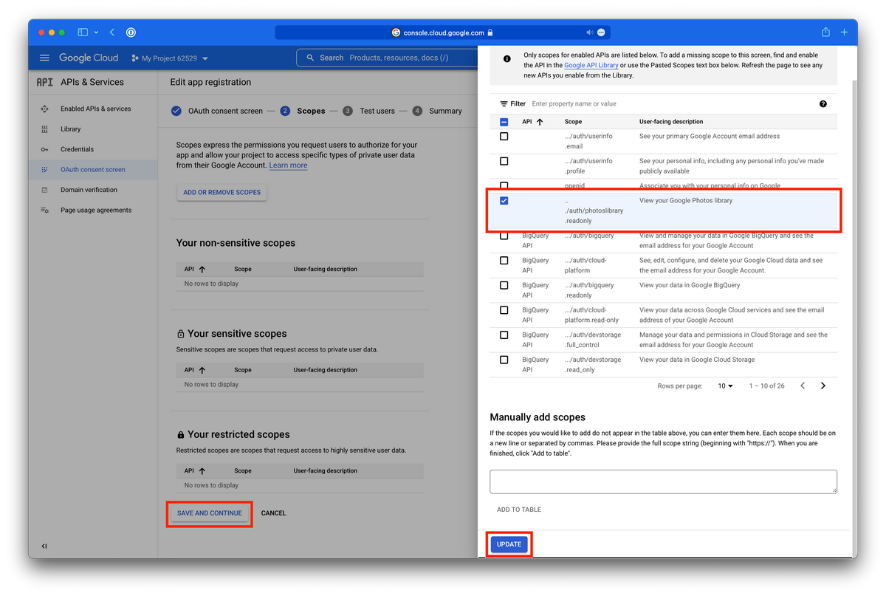Click SAVE AND CONTINUE
This screenshot has height=596, width=886.
click(210, 513)
